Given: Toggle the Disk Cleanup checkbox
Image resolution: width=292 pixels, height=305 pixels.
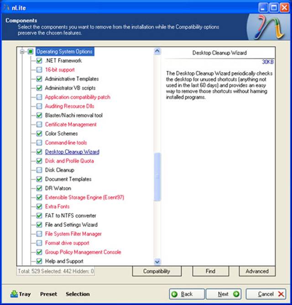Looking at the screenshot, I should tap(39, 170).
